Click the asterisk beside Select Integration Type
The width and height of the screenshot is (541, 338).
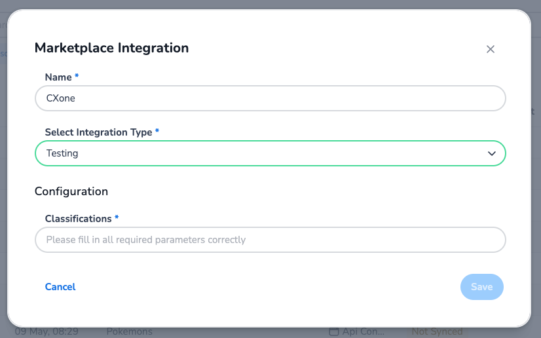(157, 132)
